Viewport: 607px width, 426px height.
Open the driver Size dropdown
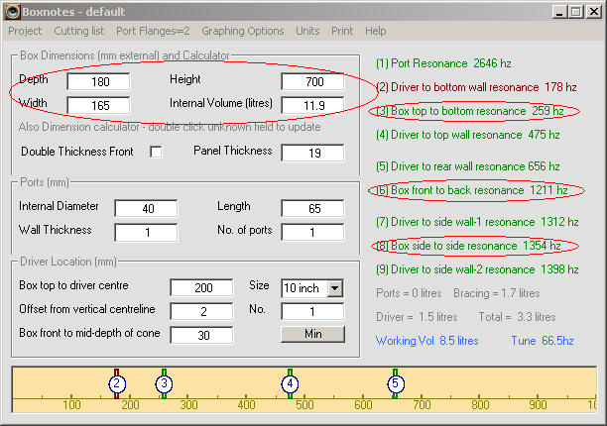tap(334, 287)
